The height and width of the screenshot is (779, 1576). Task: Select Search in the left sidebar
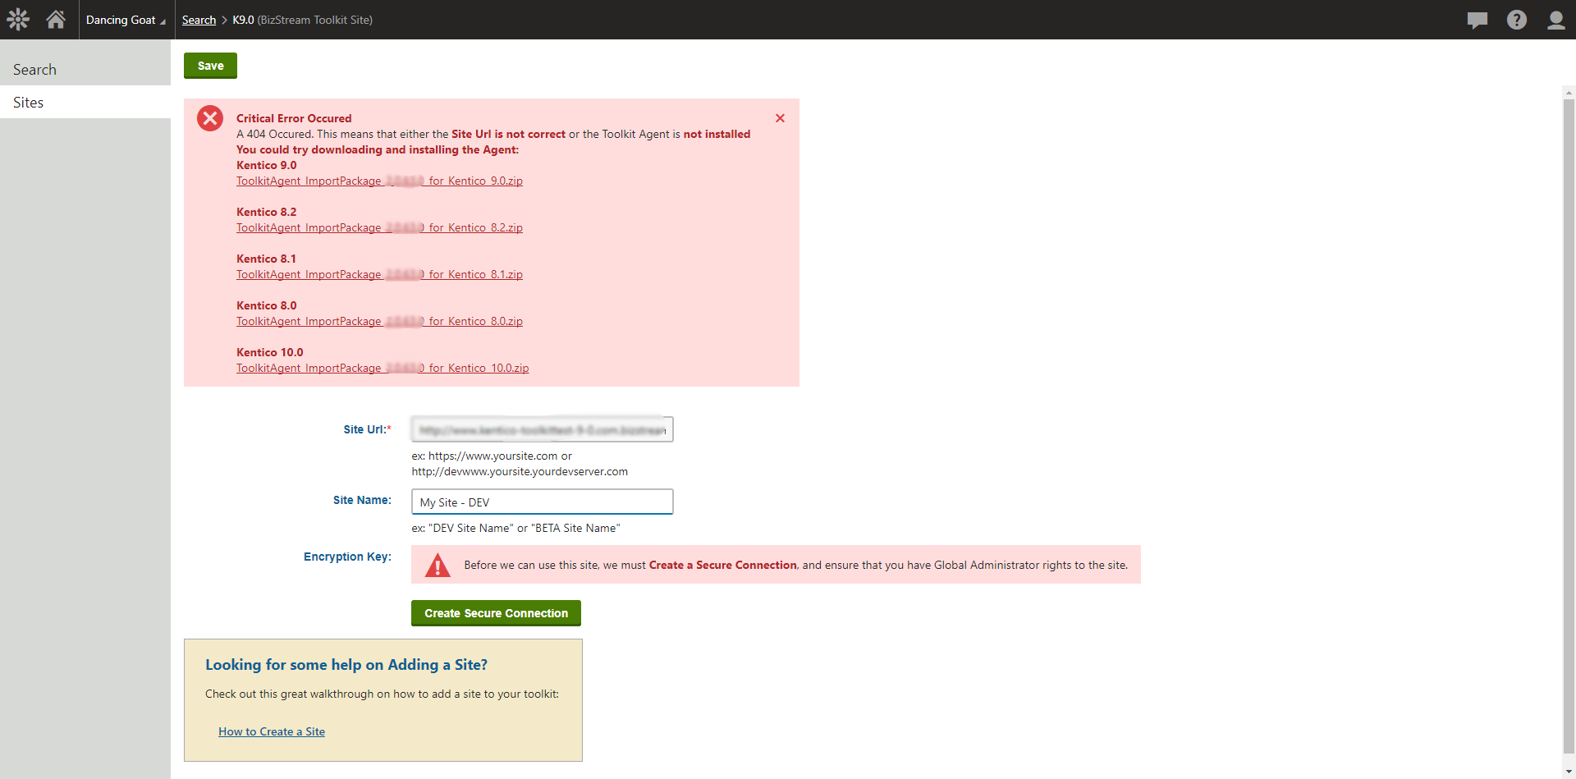pyautogui.click(x=85, y=70)
